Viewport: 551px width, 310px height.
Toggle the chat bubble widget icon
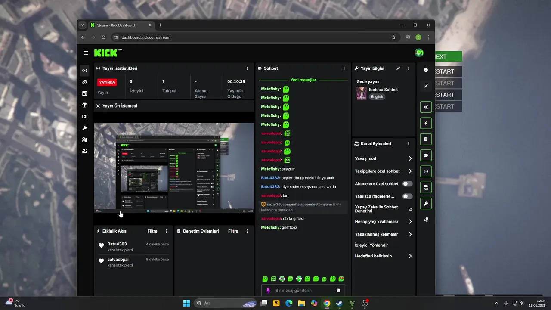(426, 155)
